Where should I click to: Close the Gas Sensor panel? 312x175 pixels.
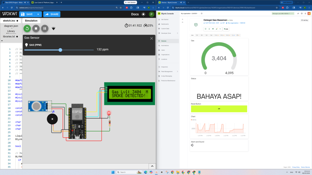[x=151, y=39]
